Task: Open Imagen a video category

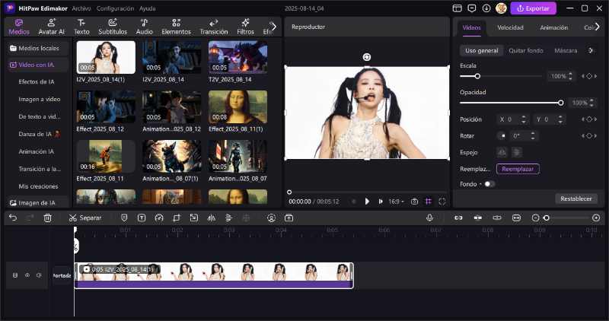Action: tap(40, 99)
